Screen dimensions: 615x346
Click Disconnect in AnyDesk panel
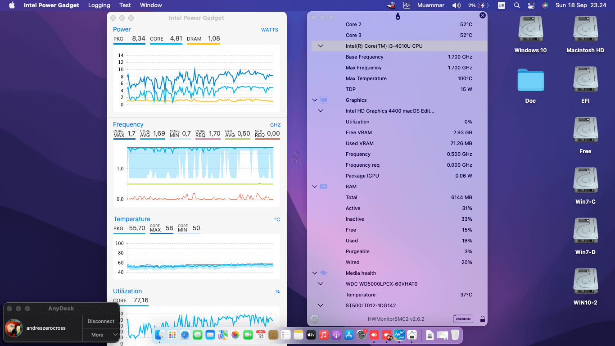(x=101, y=321)
